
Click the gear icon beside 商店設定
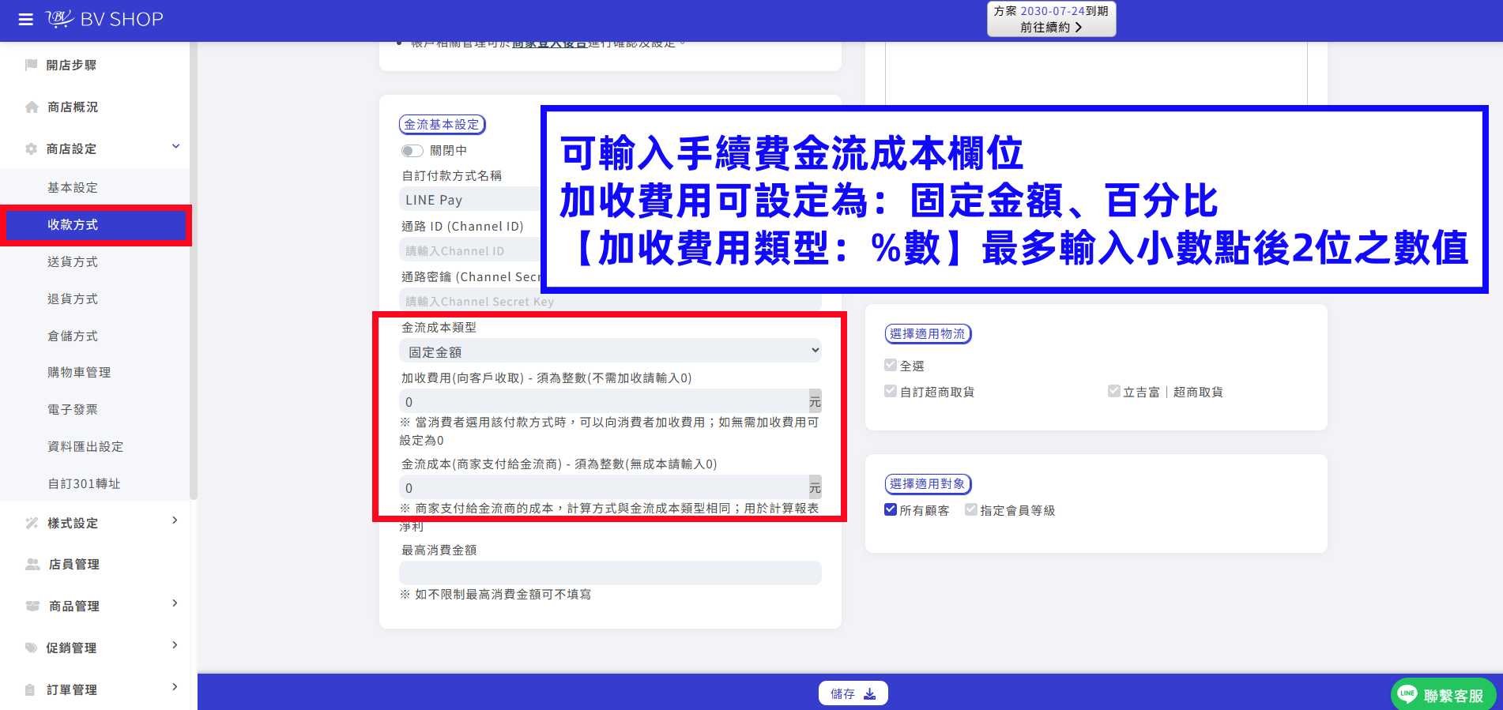click(x=31, y=148)
